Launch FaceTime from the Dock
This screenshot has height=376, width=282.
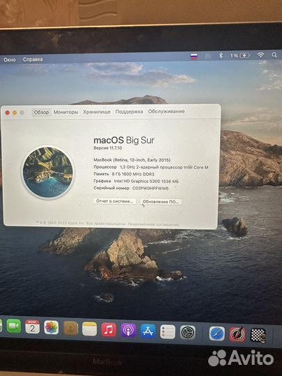pyautogui.click(x=14, y=326)
